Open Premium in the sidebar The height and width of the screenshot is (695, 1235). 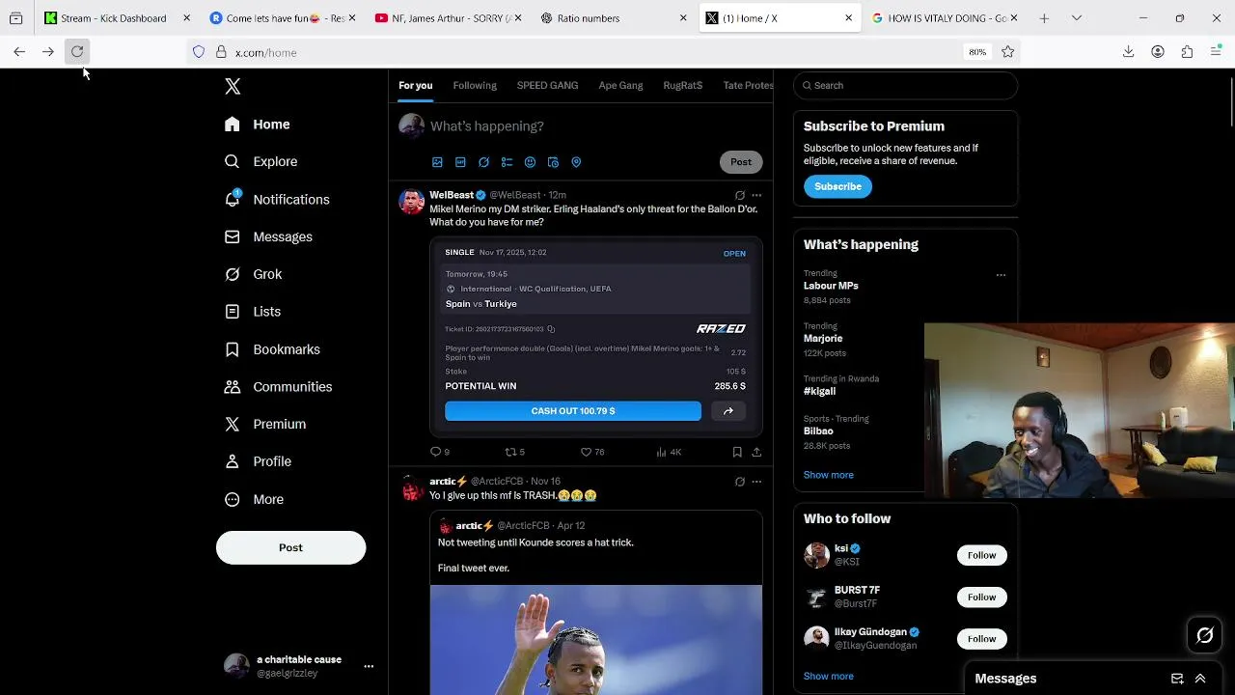265,424
